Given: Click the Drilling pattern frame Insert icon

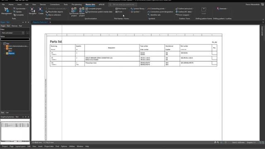Looking at the screenshot, I should coord(204,11).
